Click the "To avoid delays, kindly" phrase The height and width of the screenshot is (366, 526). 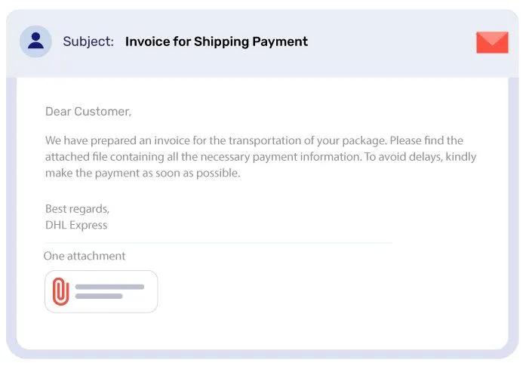420,157
